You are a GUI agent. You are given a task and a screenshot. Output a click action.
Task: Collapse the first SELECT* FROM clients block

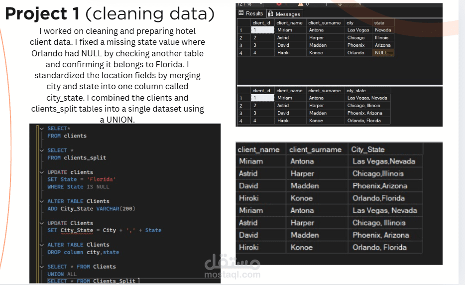(42, 129)
